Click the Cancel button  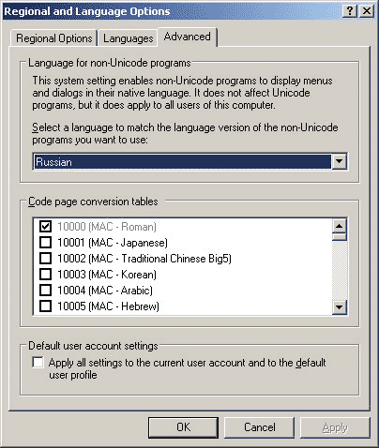pos(260,427)
